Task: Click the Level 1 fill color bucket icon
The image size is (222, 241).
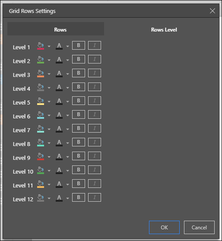Action: pos(41,46)
